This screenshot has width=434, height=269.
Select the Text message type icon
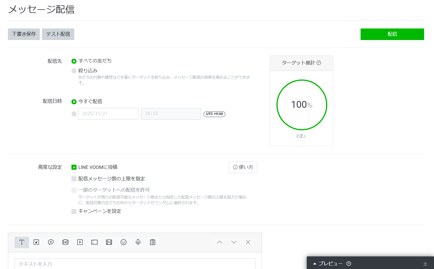(x=22, y=242)
